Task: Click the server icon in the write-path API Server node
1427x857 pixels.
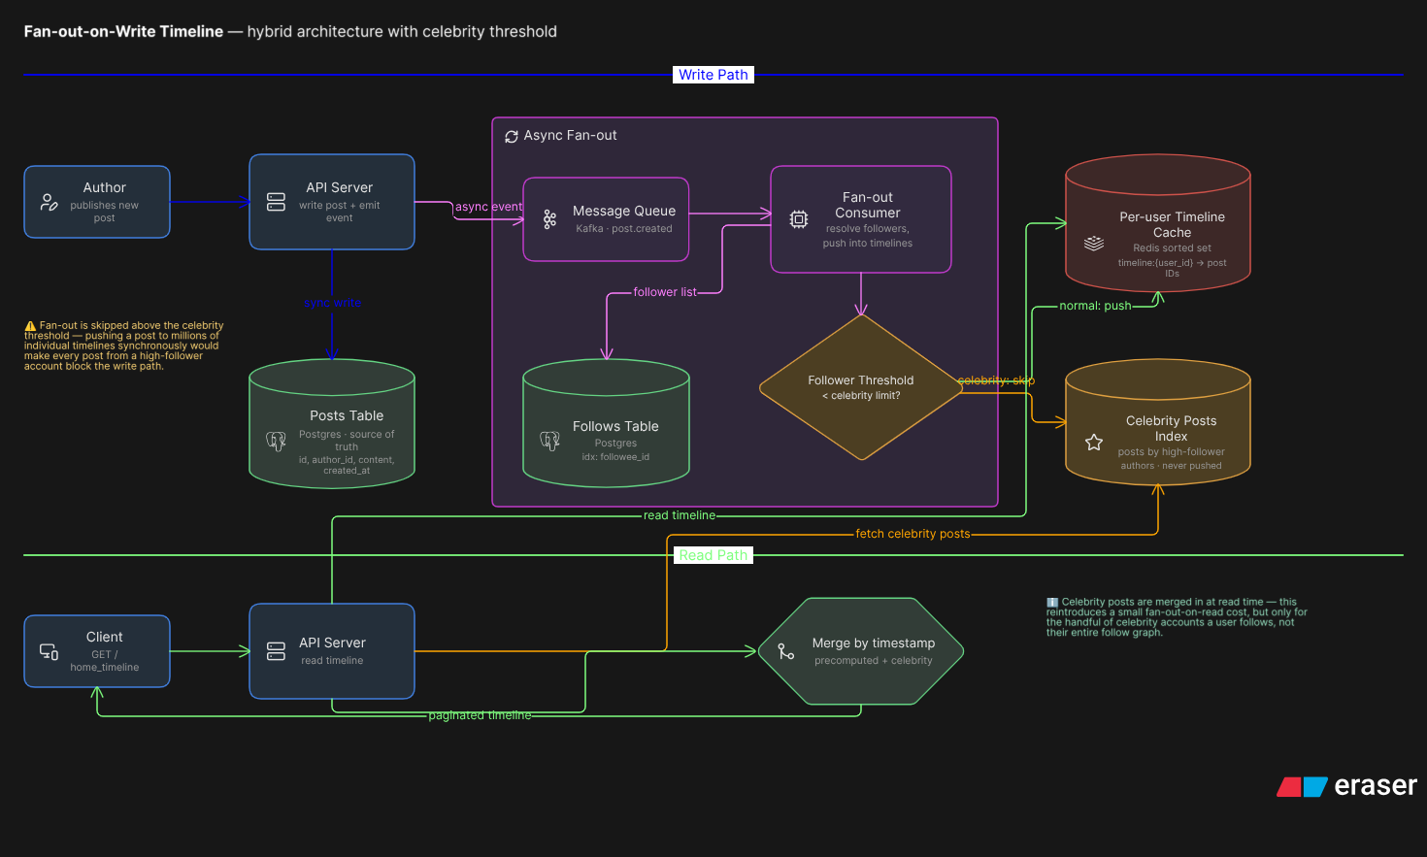Action: 276,202
